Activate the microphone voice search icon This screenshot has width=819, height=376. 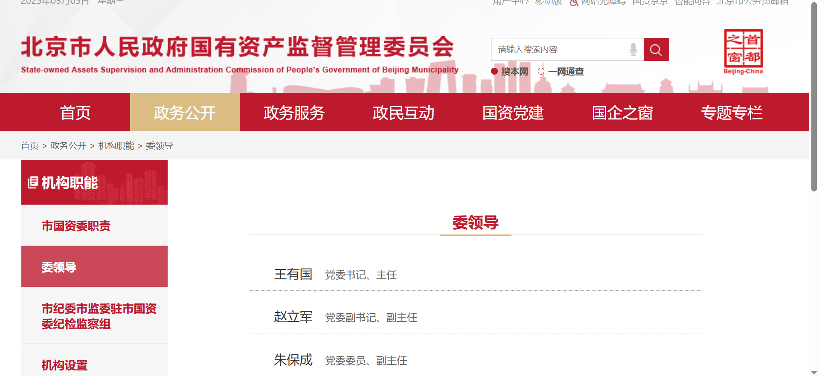tap(633, 49)
